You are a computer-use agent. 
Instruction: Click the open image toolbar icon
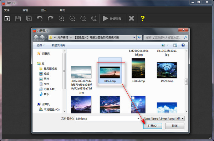7,18
